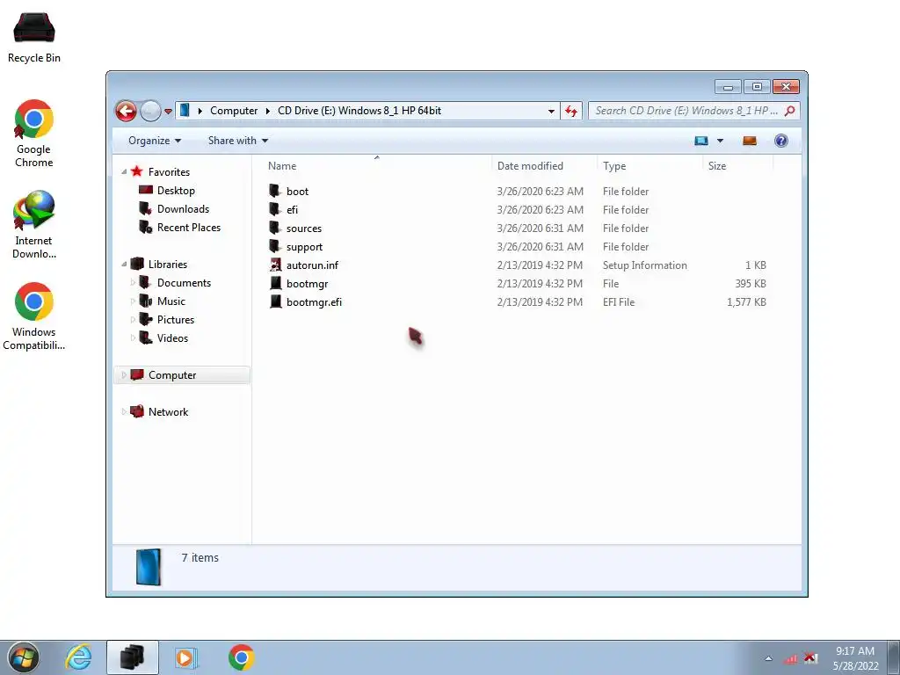Select the Libraries node
The width and height of the screenshot is (900, 675).
pos(167,264)
